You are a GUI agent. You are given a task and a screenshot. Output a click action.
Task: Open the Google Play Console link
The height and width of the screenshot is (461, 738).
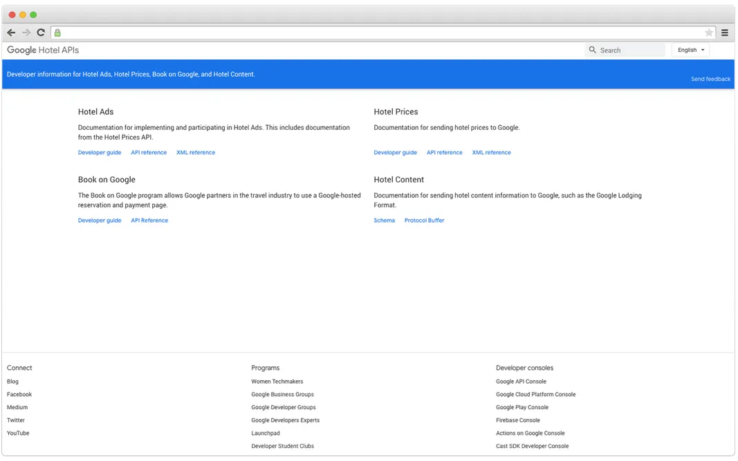tap(522, 407)
